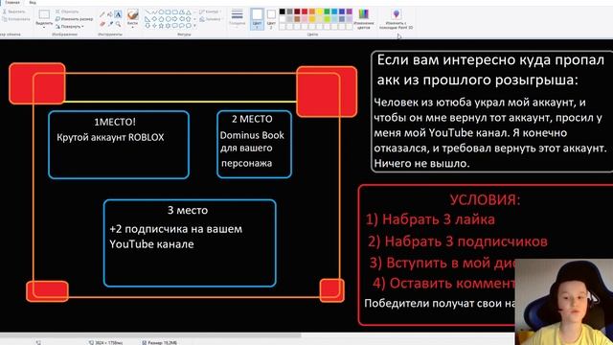Select the Pencil tool

click(x=102, y=14)
